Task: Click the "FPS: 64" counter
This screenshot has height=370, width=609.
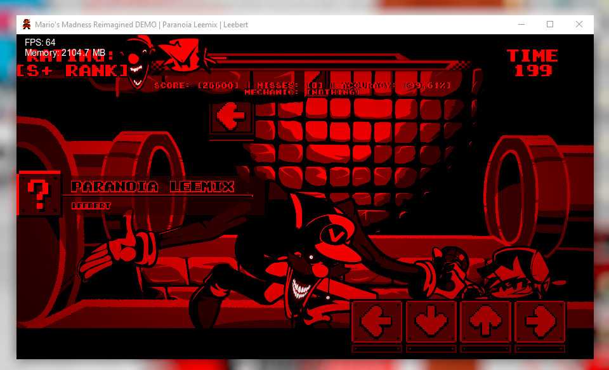Action: (x=40, y=43)
